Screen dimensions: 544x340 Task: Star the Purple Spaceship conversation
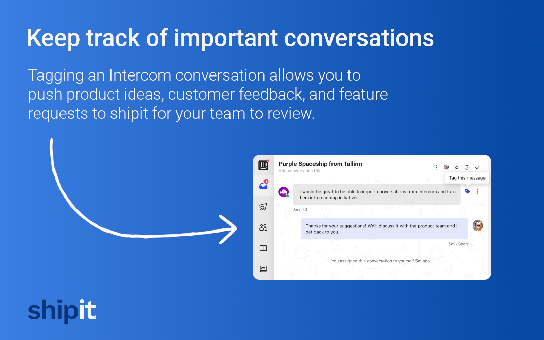pyautogui.click(x=457, y=167)
